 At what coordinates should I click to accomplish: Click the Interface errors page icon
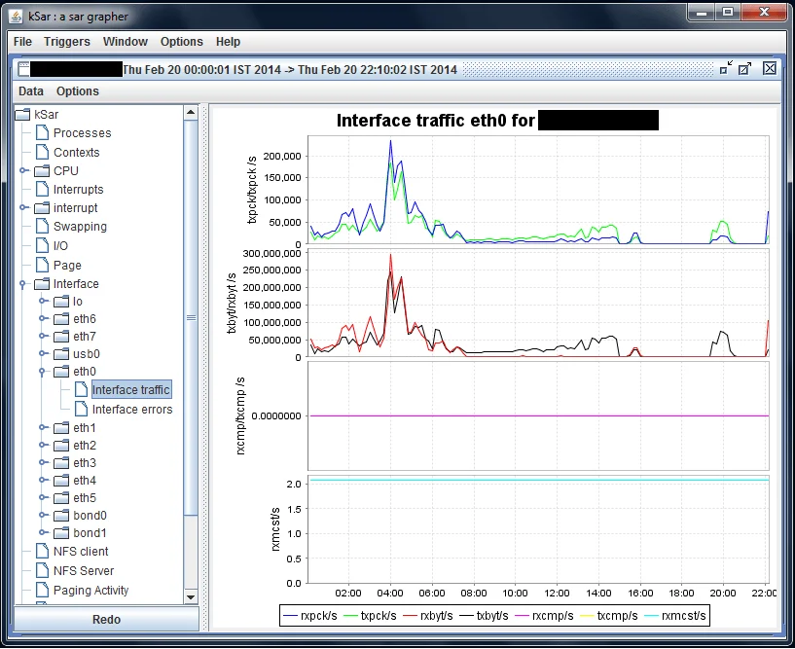coord(81,410)
